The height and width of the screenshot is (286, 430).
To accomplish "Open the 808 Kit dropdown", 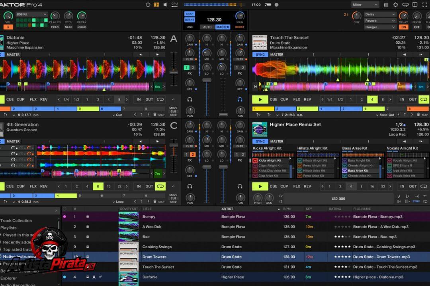I will (x=31, y=14).
